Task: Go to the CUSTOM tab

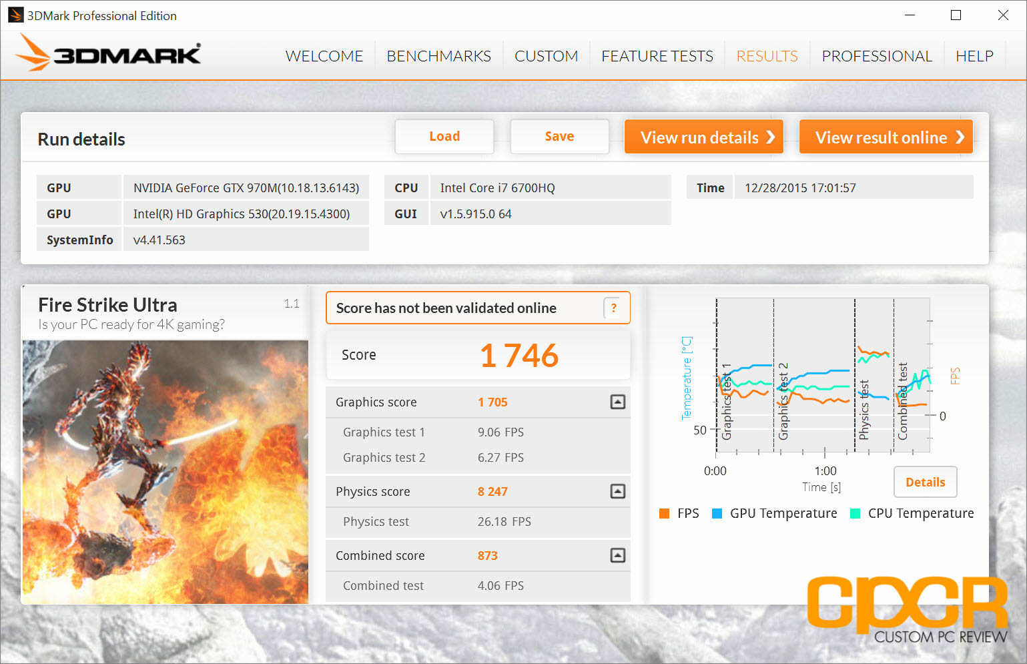Action: click(546, 56)
